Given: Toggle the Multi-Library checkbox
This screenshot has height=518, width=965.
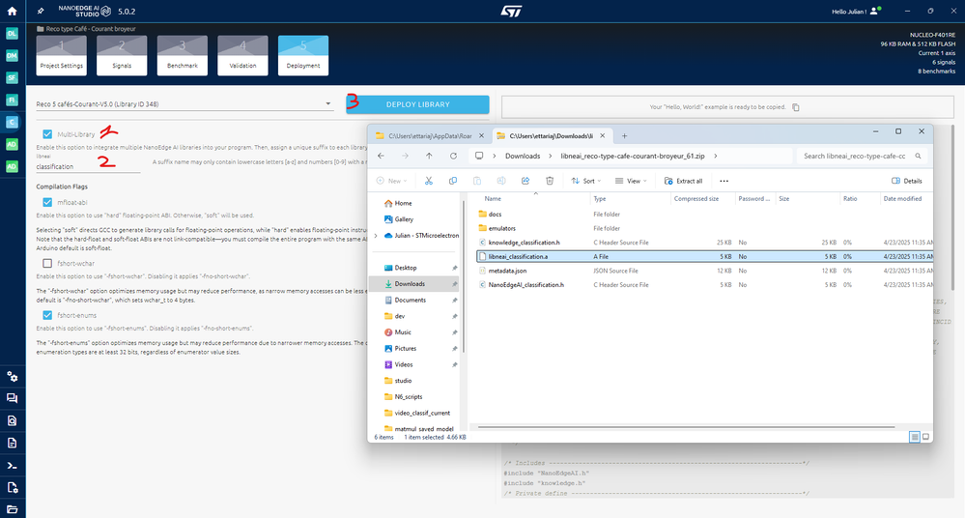Looking at the screenshot, I should pos(47,133).
